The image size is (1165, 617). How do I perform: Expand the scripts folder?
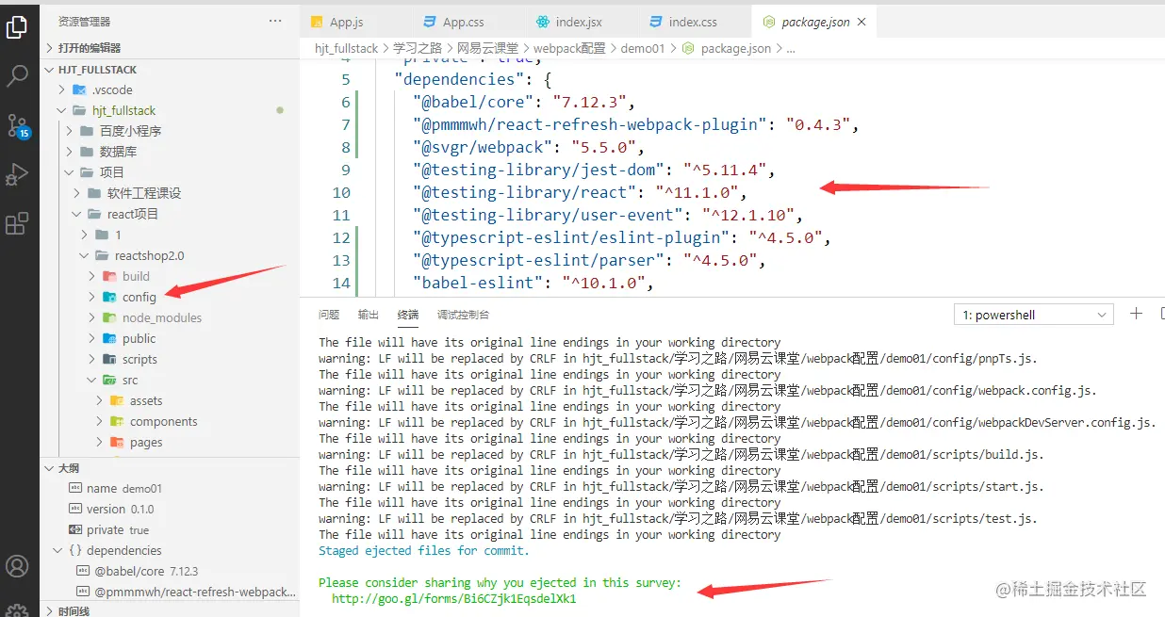(x=171, y=359)
